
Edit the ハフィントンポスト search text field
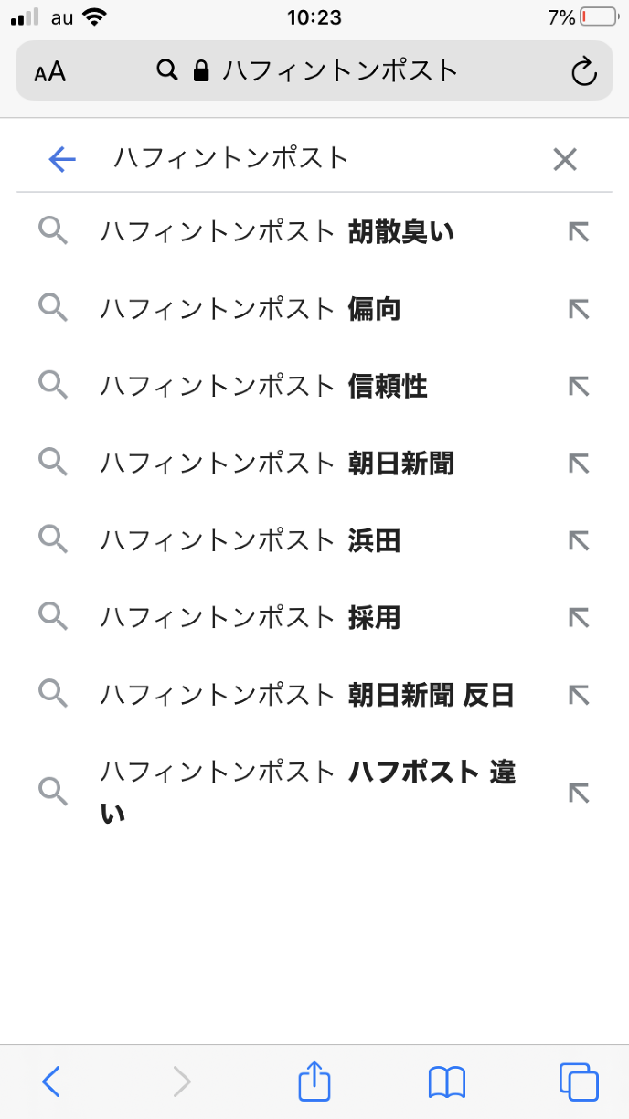click(x=311, y=159)
